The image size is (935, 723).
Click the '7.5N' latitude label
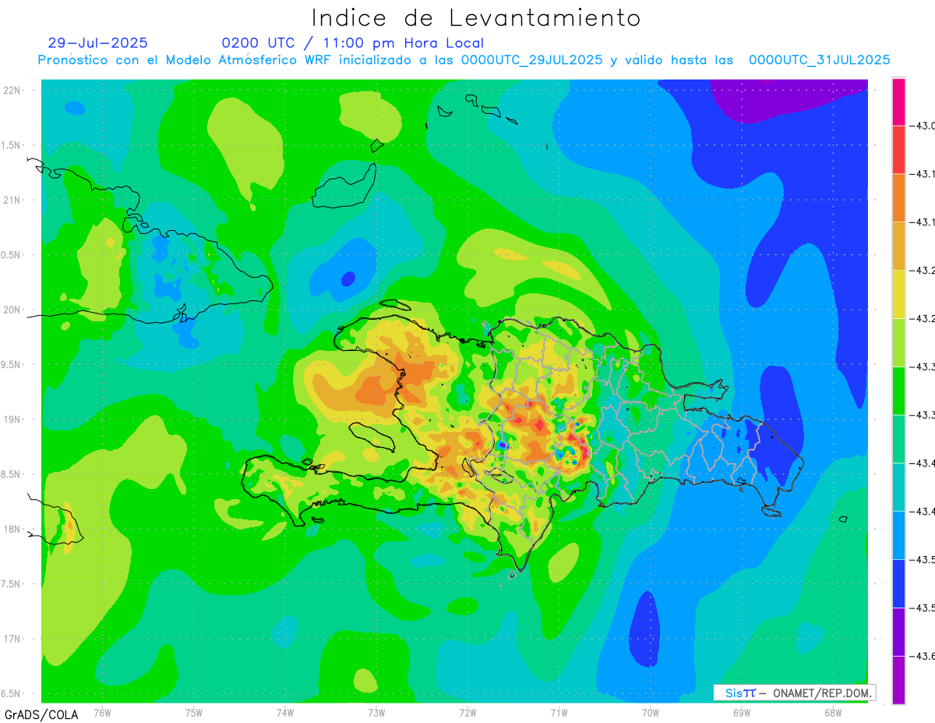(x=11, y=584)
